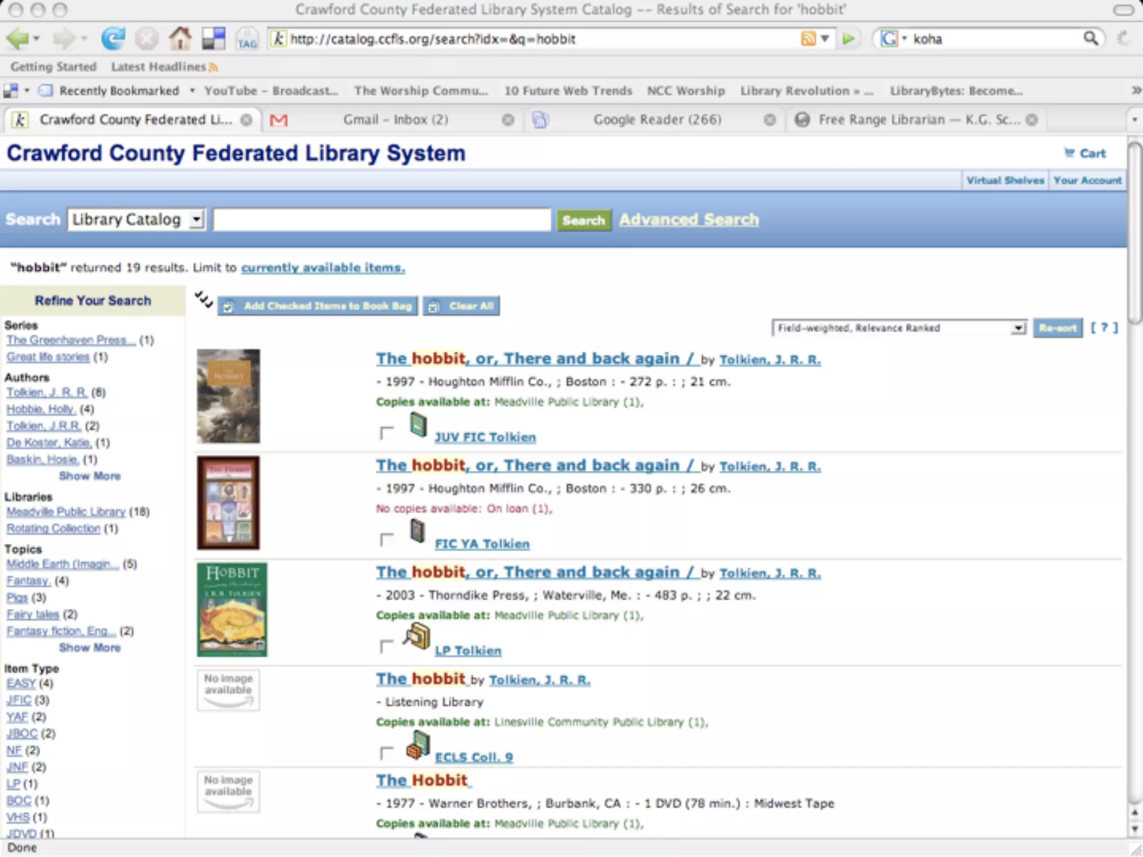Viewport: 1143px width, 857px height.
Task: Switch to the Google Reader (266) tab
Action: [x=657, y=120]
